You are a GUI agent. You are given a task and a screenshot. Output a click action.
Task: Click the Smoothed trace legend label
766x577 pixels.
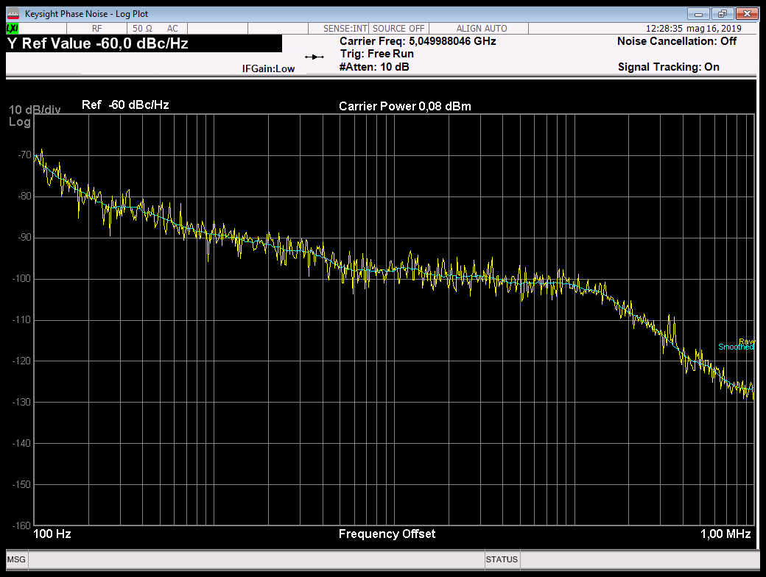coord(735,347)
